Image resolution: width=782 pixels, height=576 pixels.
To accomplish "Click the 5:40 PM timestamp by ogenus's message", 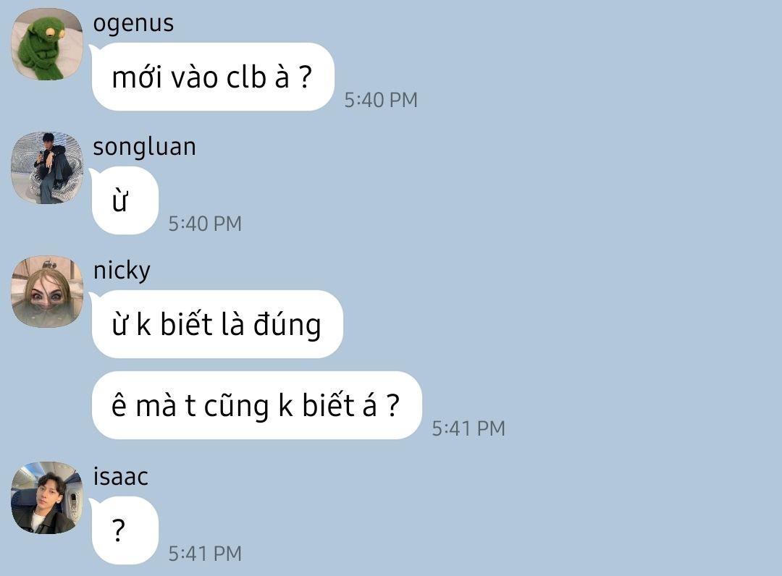I will tap(381, 100).
